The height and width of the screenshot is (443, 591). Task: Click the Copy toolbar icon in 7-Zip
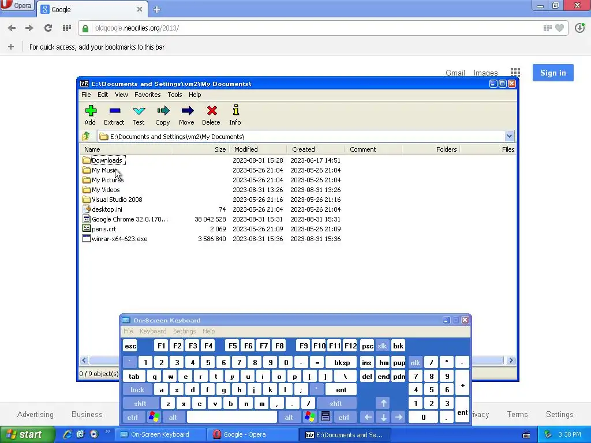pos(163,111)
